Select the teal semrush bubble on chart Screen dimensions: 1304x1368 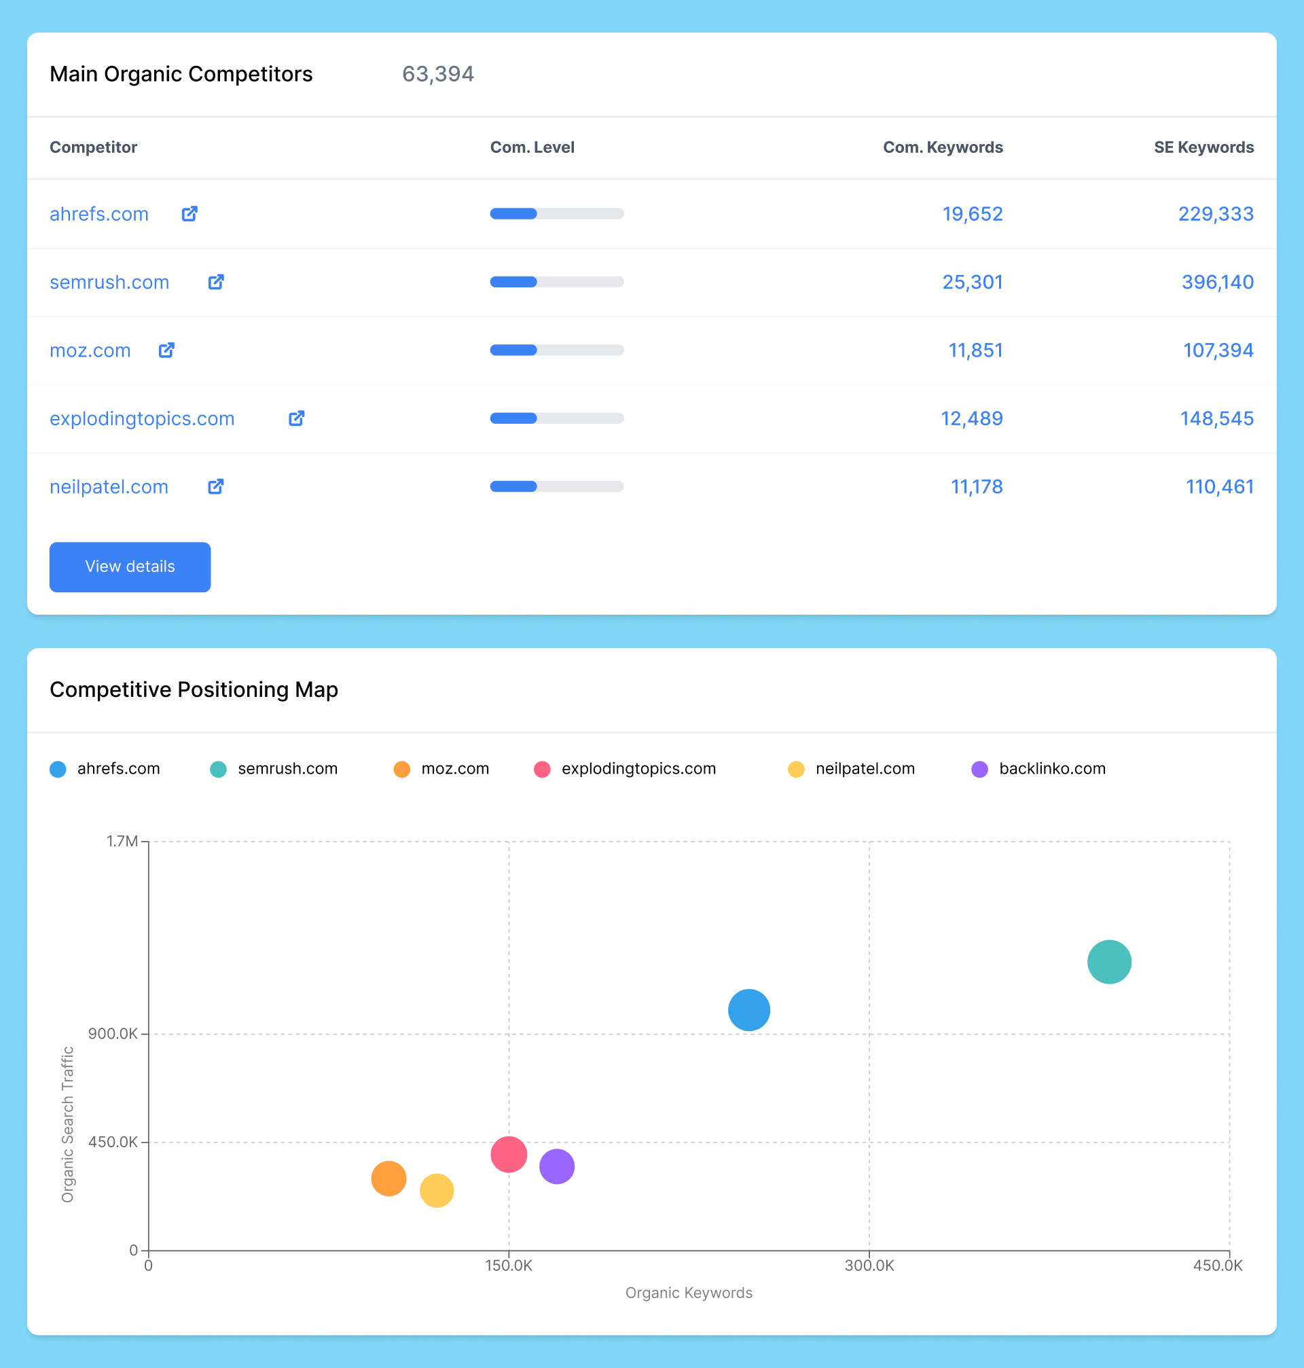pos(1109,962)
